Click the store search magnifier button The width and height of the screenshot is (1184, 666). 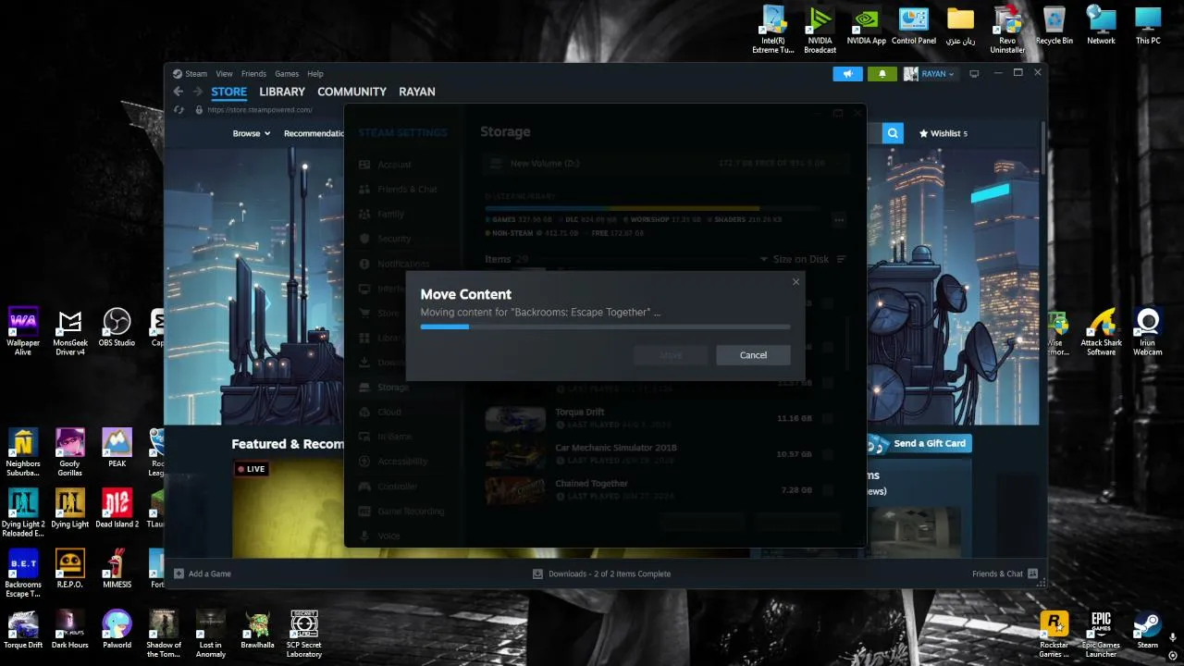(x=893, y=133)
